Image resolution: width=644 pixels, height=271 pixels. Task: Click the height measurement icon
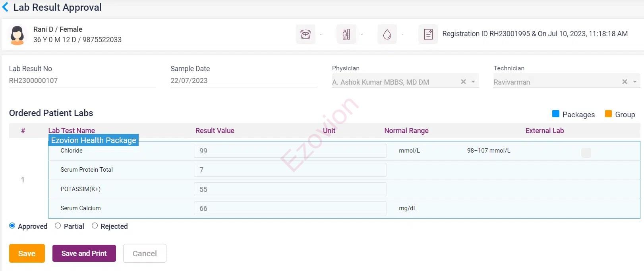tap(346, 34)
